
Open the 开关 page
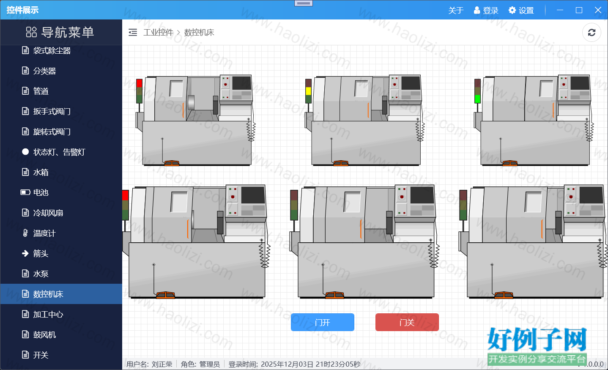(61, 355)
